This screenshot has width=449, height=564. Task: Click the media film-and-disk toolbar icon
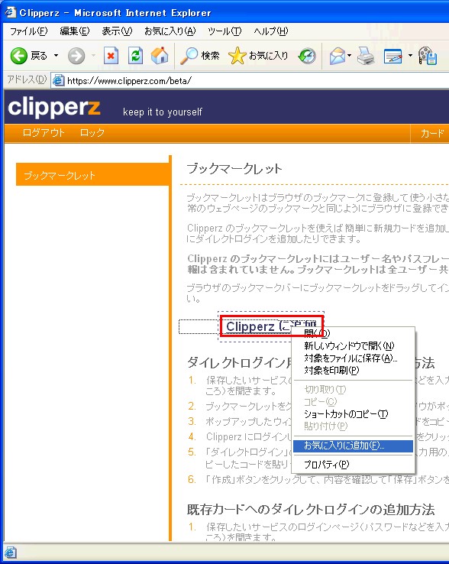click(x=428, y=56)
